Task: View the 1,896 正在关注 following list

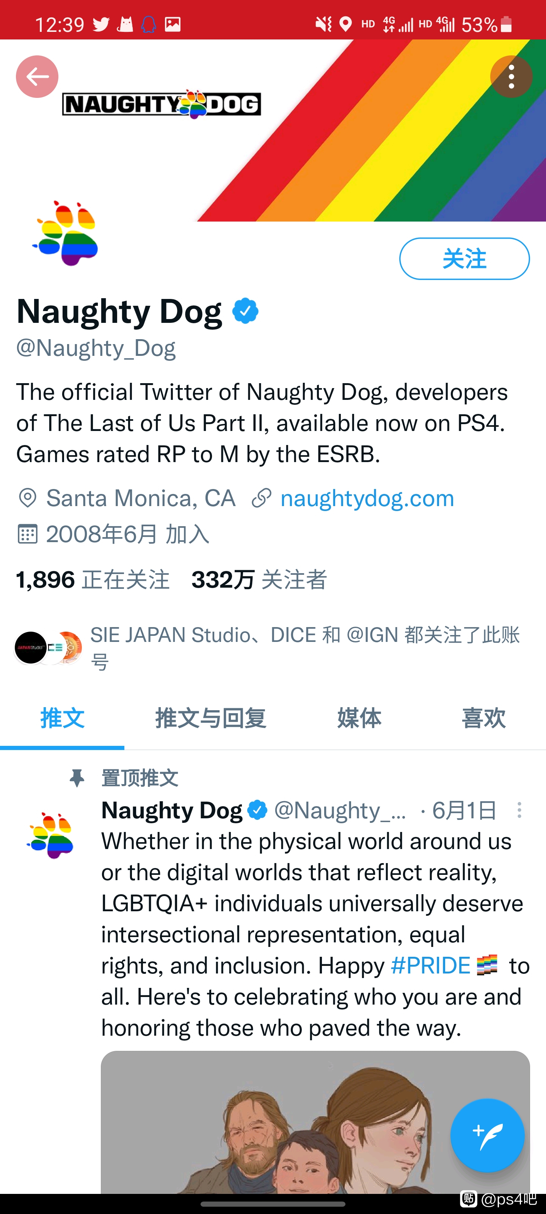Action: (x=93, y=580)
